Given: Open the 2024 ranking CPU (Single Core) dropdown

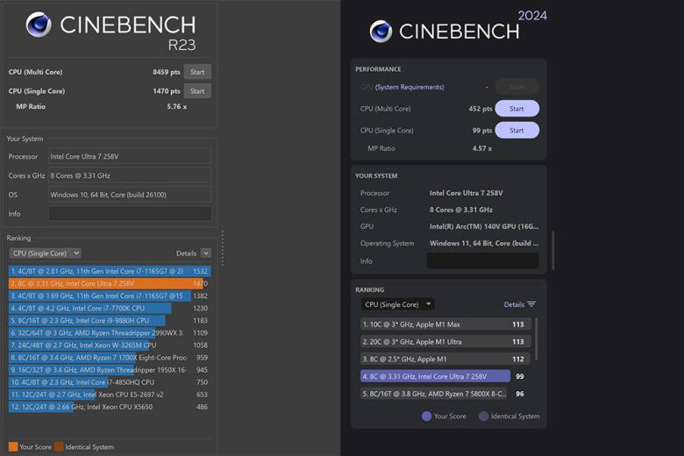Looking at the screenshot, I should pos(397,304).
